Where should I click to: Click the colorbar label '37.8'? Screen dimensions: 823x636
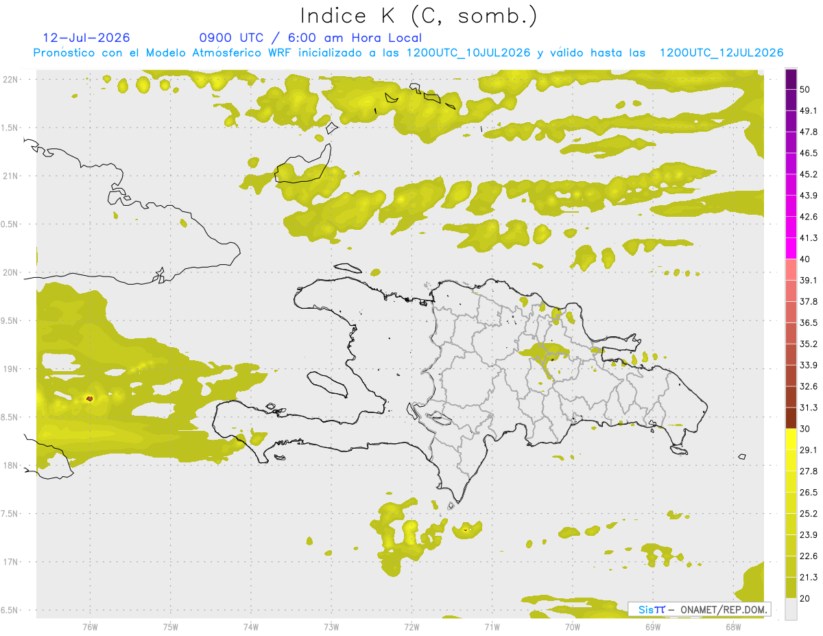point(809,301)
